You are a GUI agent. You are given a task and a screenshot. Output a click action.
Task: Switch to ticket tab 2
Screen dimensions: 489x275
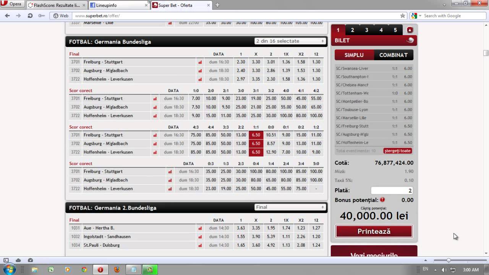point(352,30)
